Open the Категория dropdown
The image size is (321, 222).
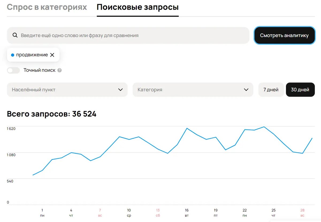point(193,90)
